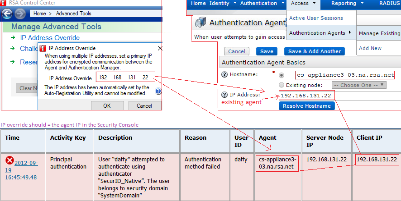
Task: Click the back arrow in RSA Control Center
Action: coord(7,14)
